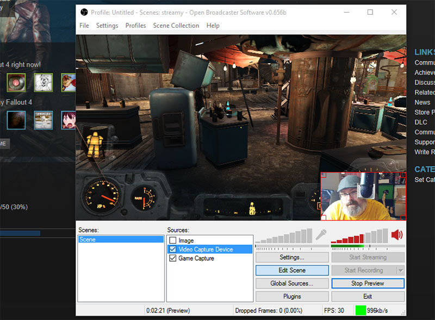Mute the microphone icon in OBS
This screenshot has height=320, width=435.
pyautogui.click(x=321, y=235)
